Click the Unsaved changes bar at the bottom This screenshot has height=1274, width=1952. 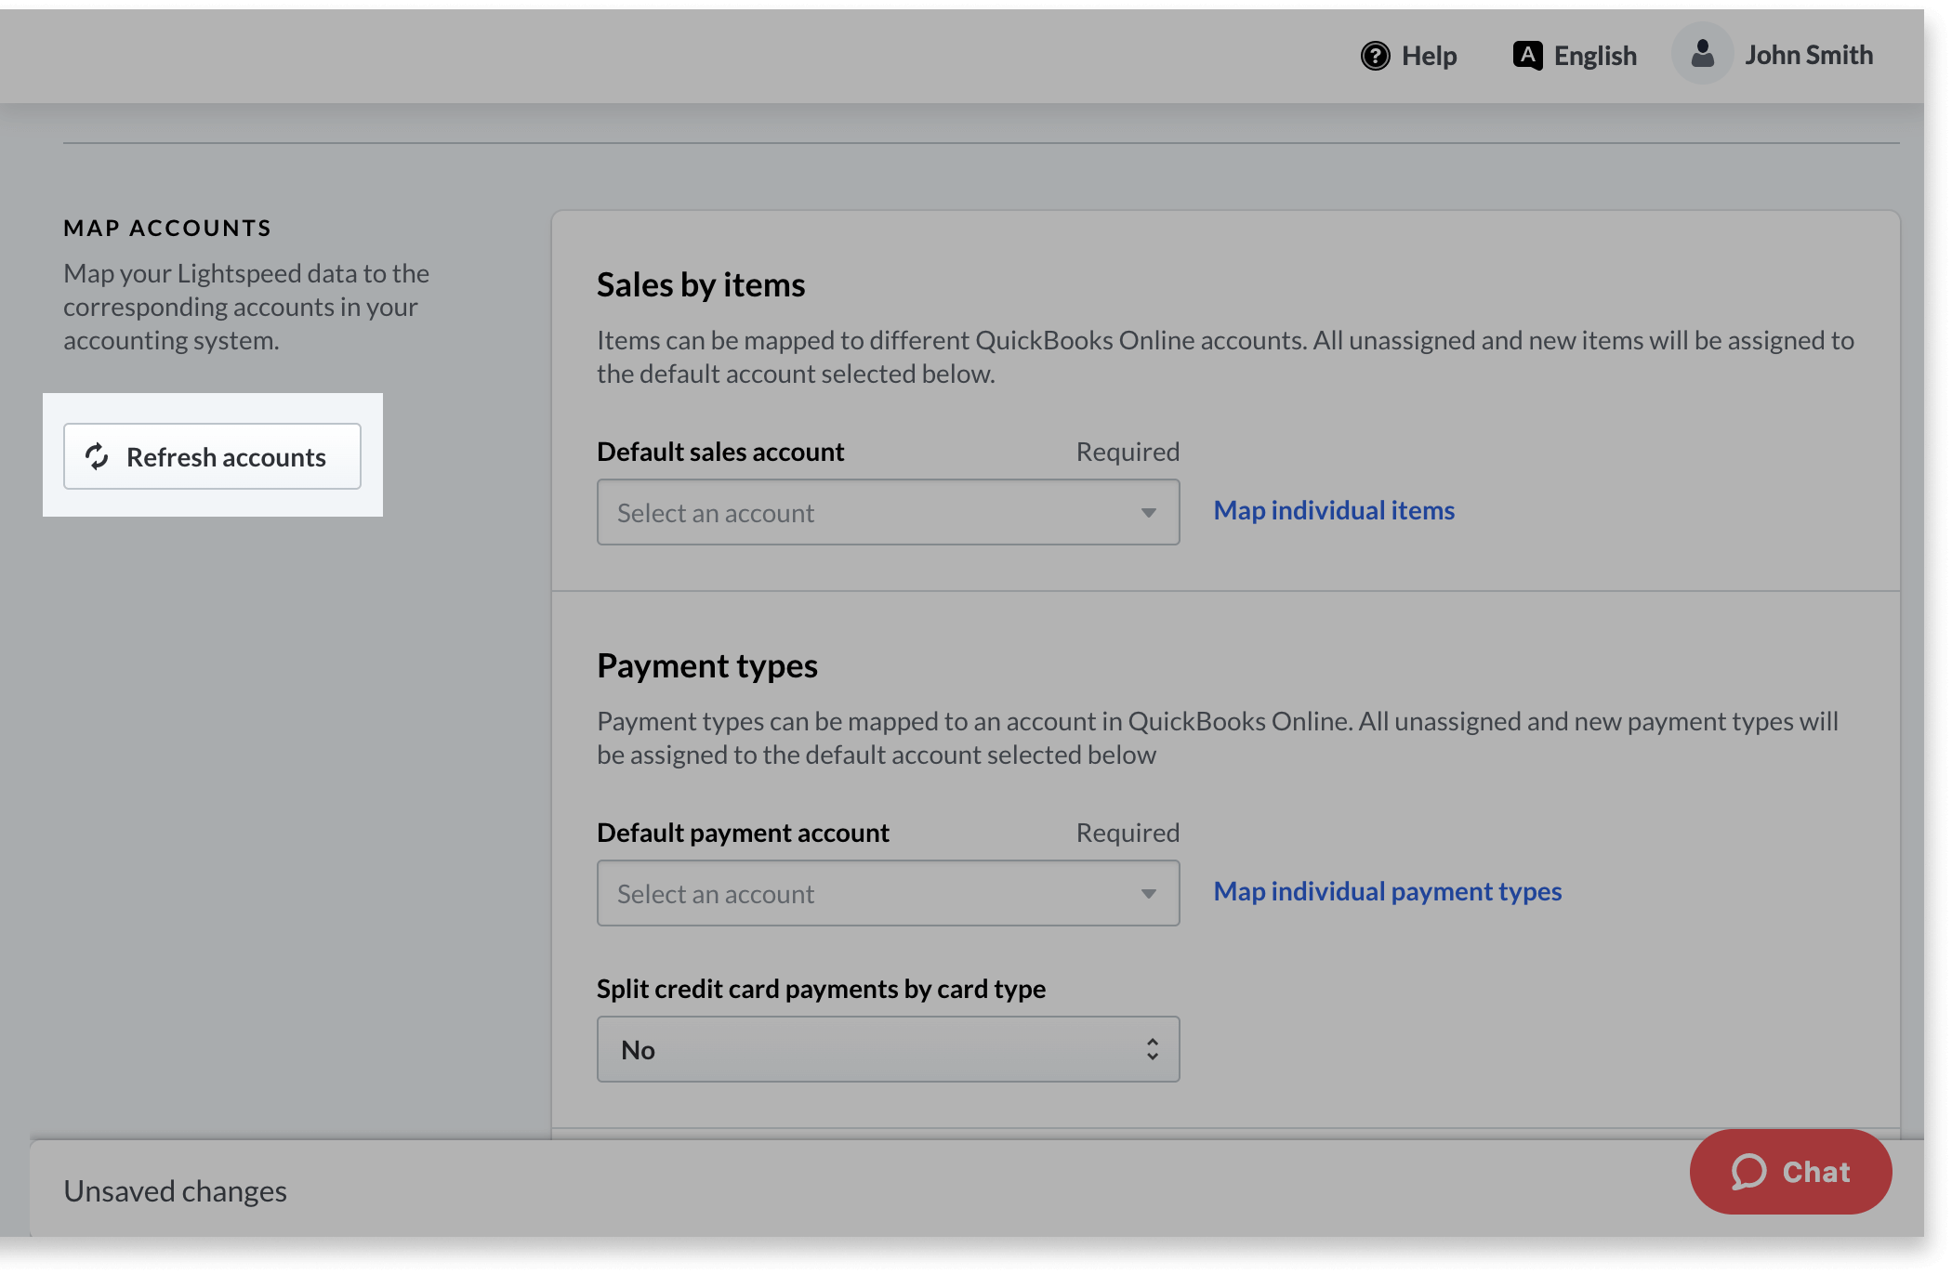click(x=175, y=1190)
